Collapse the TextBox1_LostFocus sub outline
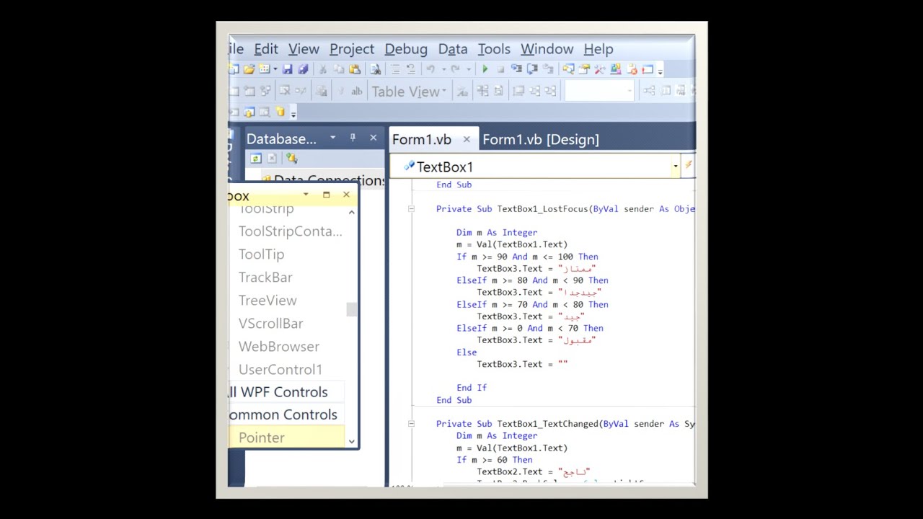The height and width of the screenshot is (519, 923). click(x=411, y=209)
